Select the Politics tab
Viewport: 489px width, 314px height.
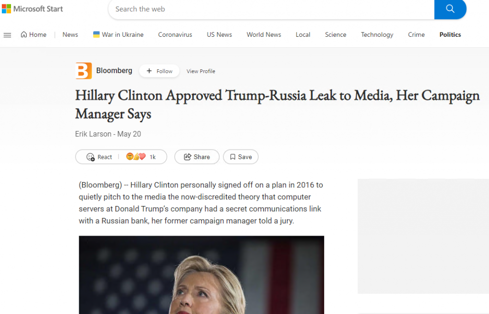click(x=450, y=34)
